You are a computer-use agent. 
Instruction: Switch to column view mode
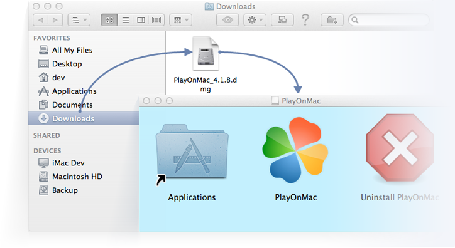click(141, 20)
